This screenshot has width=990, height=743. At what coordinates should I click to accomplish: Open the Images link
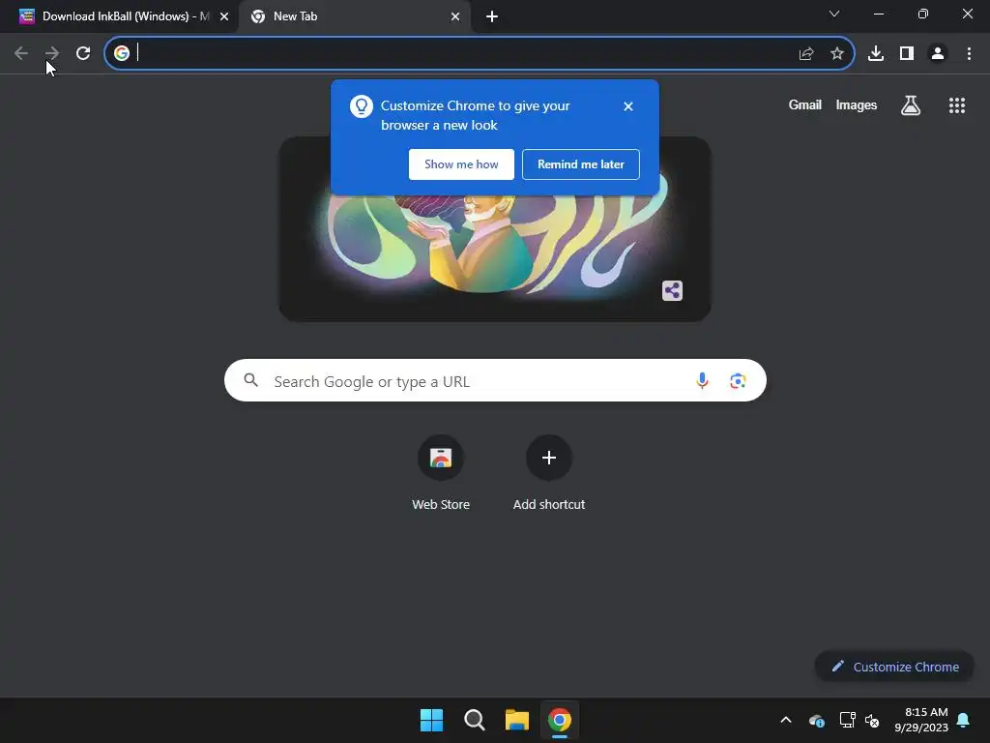point(857,104)
